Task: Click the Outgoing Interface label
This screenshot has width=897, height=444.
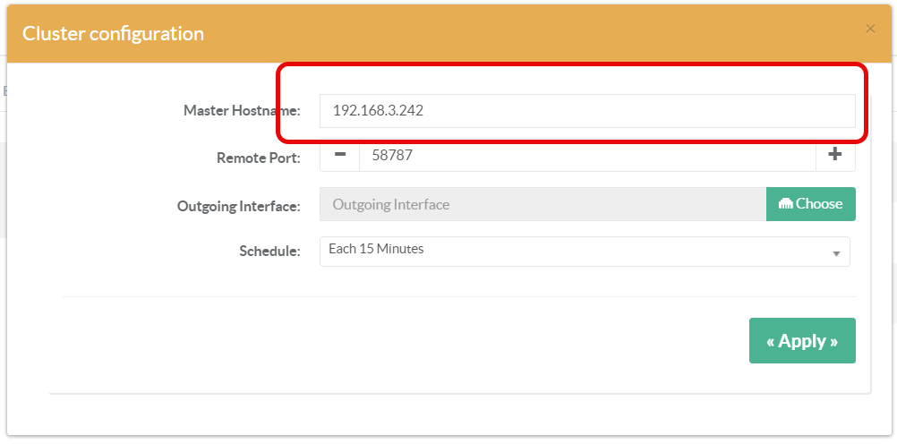Action: [x=238, y=206]
